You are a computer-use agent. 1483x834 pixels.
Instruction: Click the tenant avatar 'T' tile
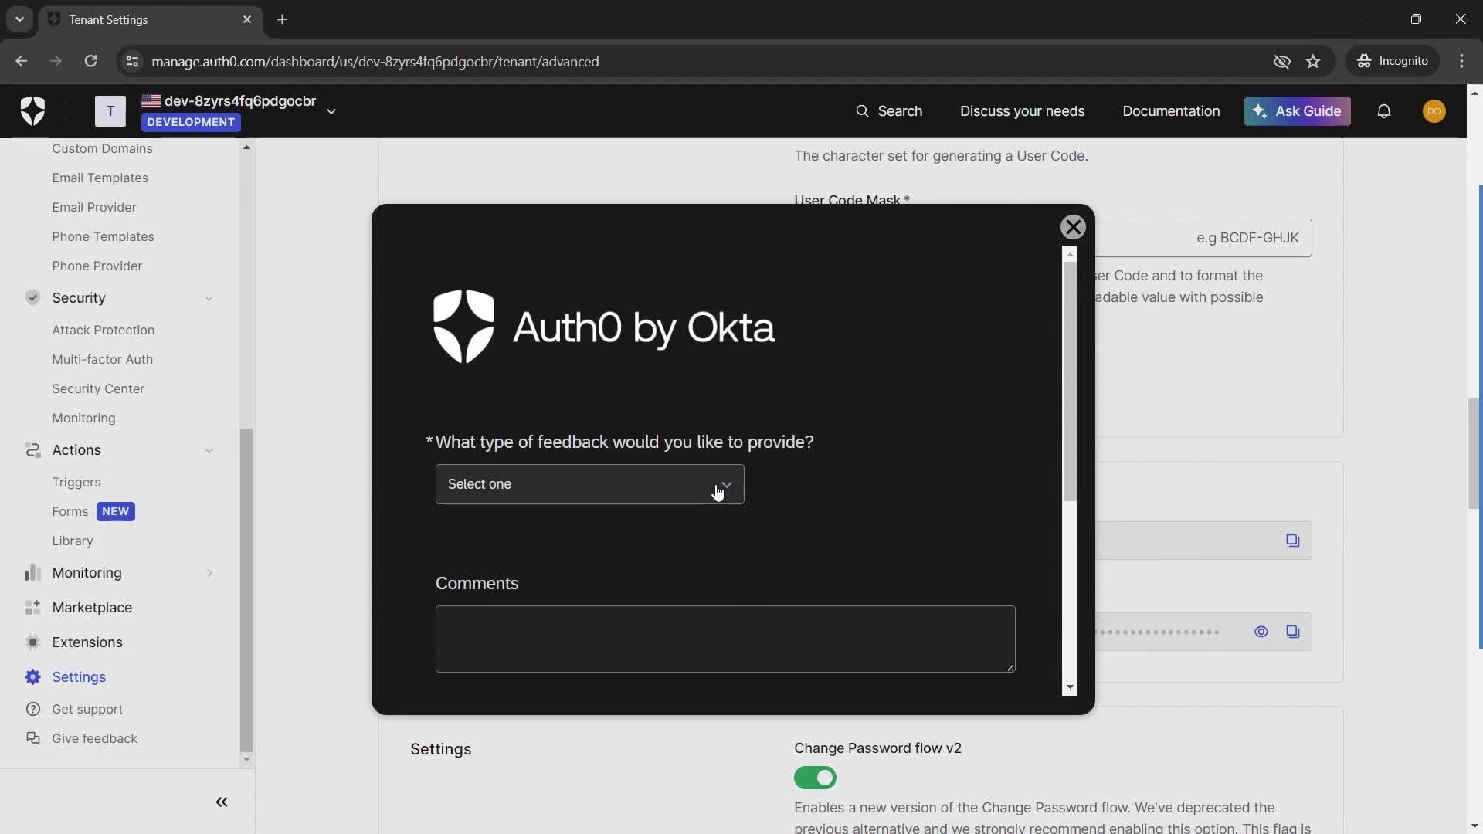110,111
